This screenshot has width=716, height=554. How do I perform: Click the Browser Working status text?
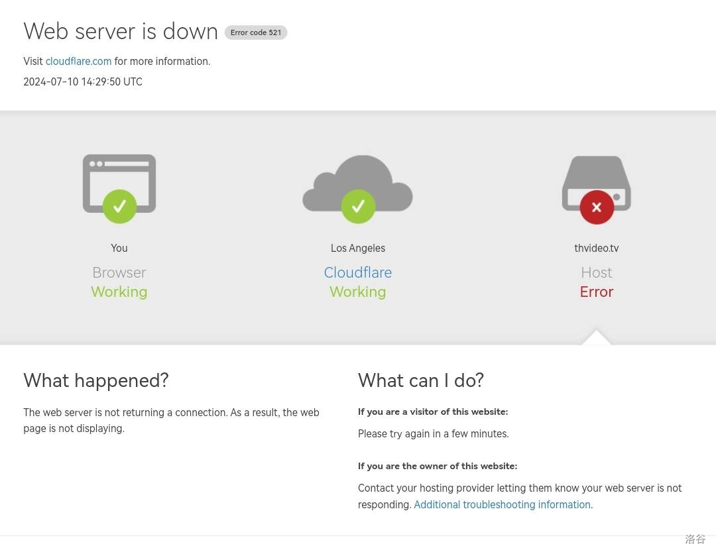pos(119,292)
